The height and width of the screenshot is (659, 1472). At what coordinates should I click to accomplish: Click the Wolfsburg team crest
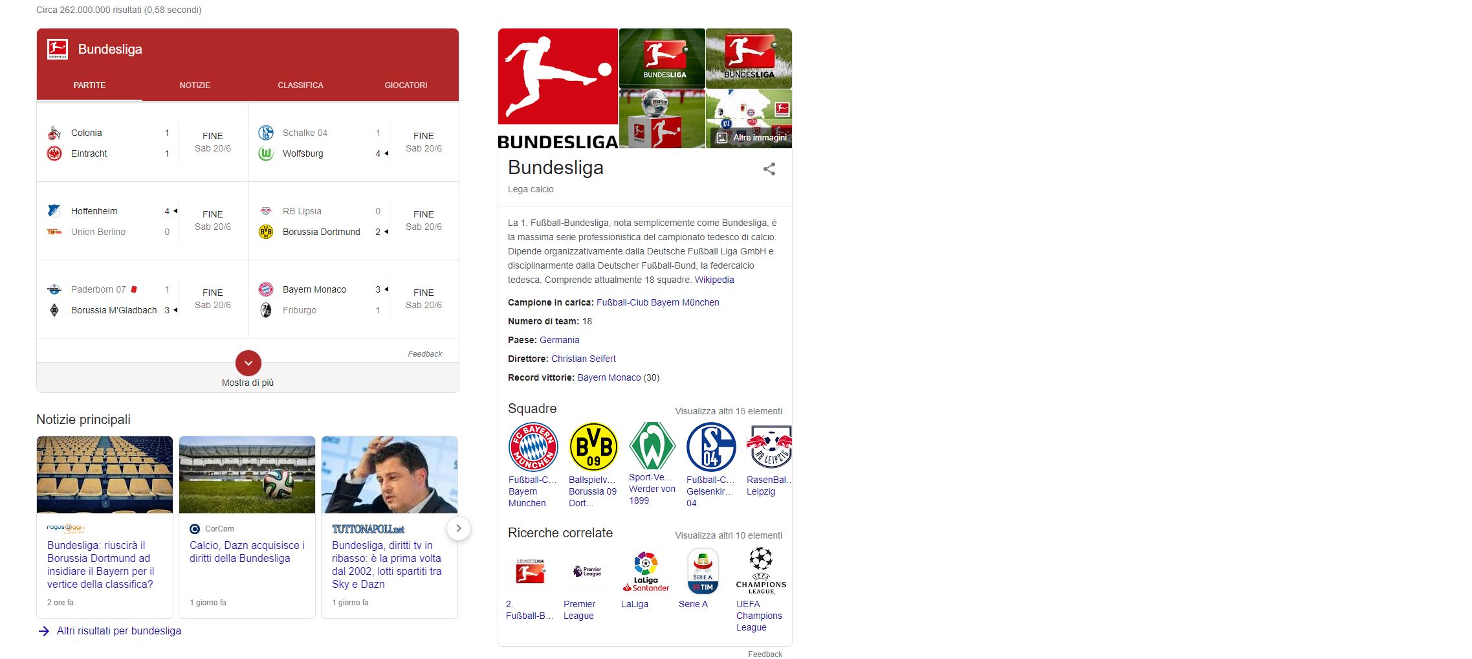pos(266,153)
